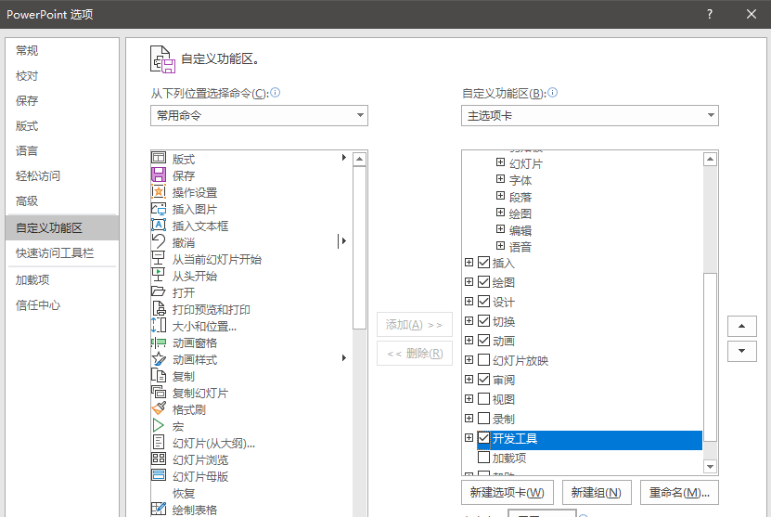Select the 从当前幻灯片开始 icon
The width and height of the screenshot is (771, 517).
[x=159, y=258]
